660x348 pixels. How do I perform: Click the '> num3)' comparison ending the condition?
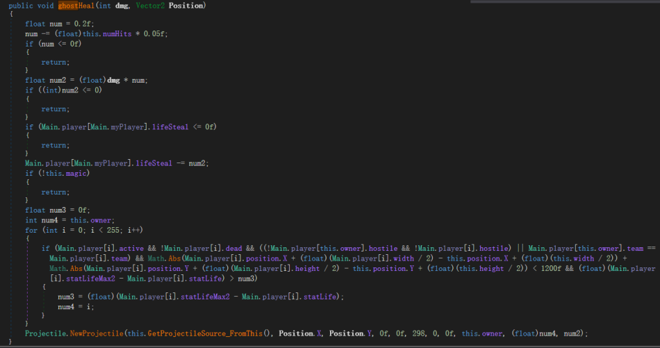point(243,279)
